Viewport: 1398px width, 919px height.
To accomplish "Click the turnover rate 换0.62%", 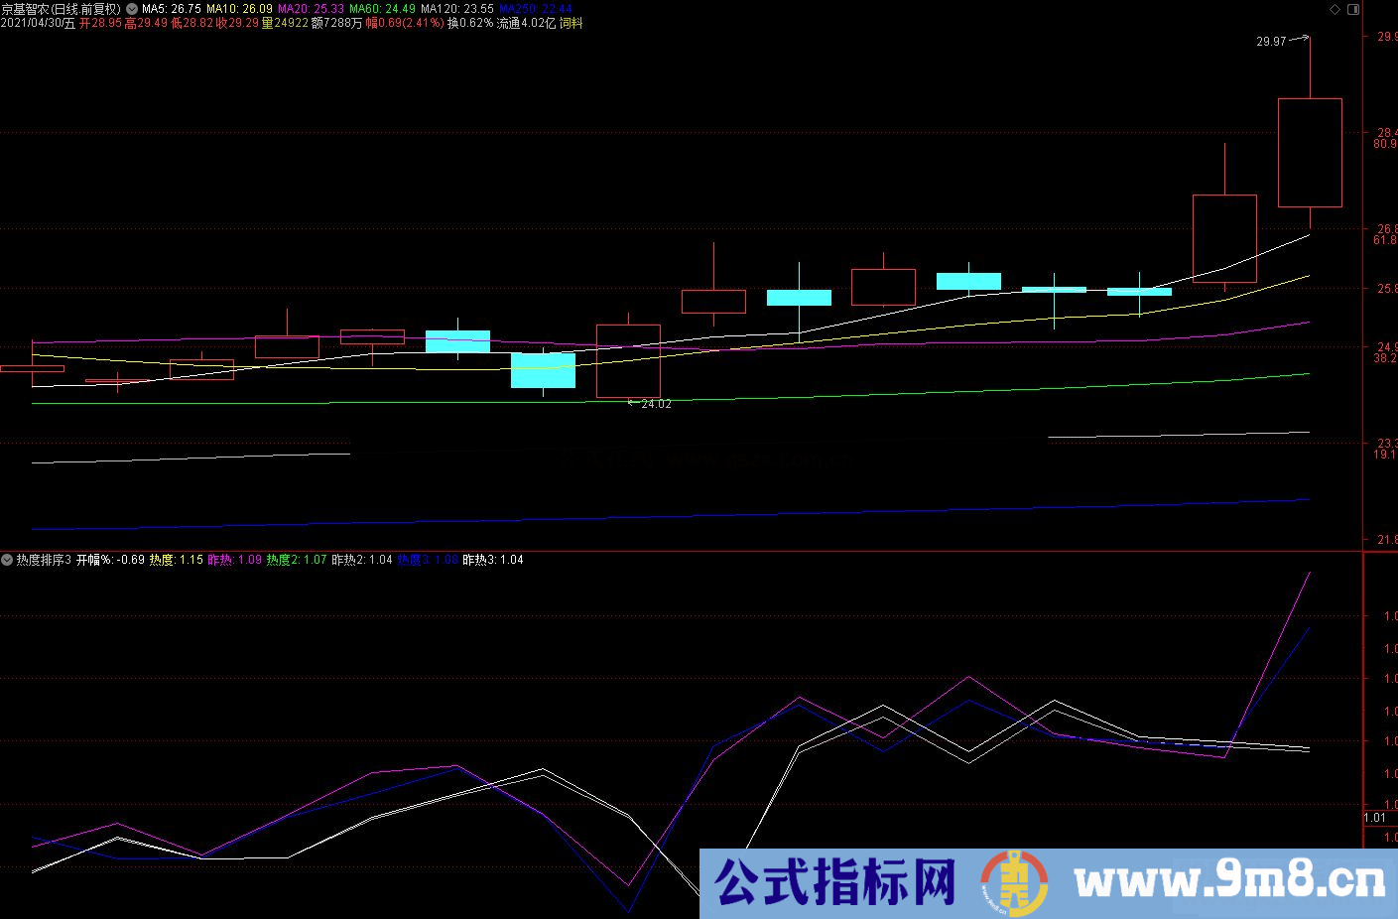I will 470,23.
